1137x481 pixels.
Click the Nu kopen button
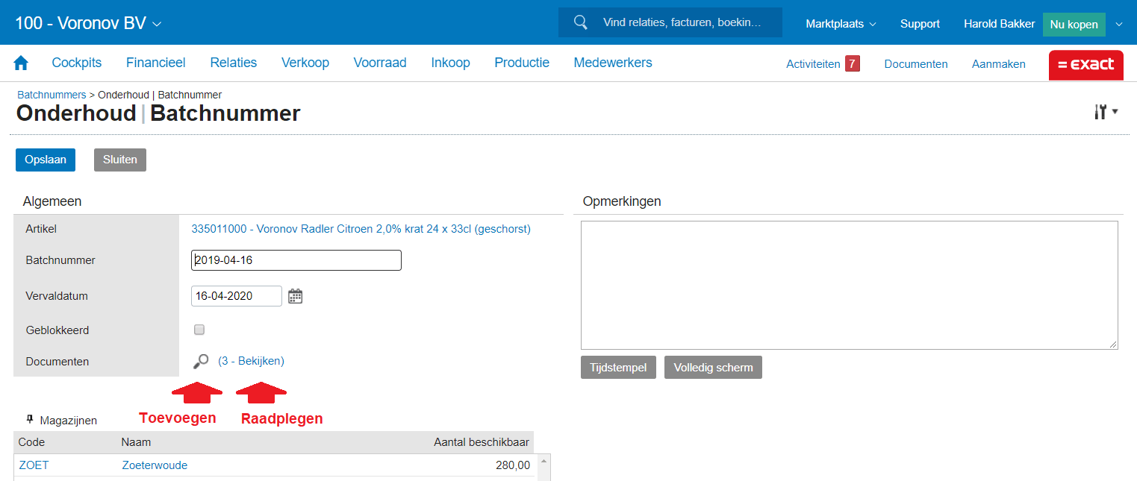(1074, 24)
